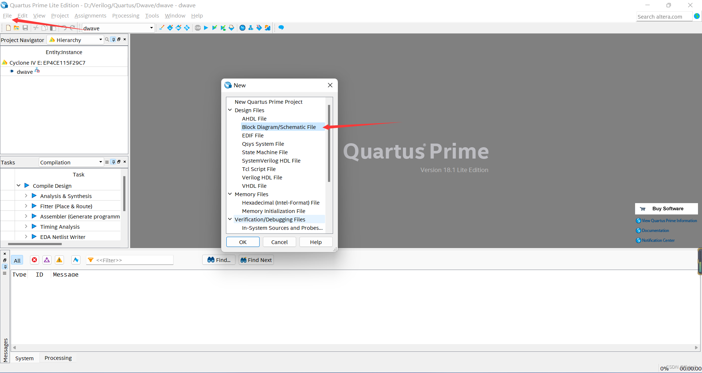Open the dwave project selector dropdown
The image size is (702, 373).
point(151,28)
